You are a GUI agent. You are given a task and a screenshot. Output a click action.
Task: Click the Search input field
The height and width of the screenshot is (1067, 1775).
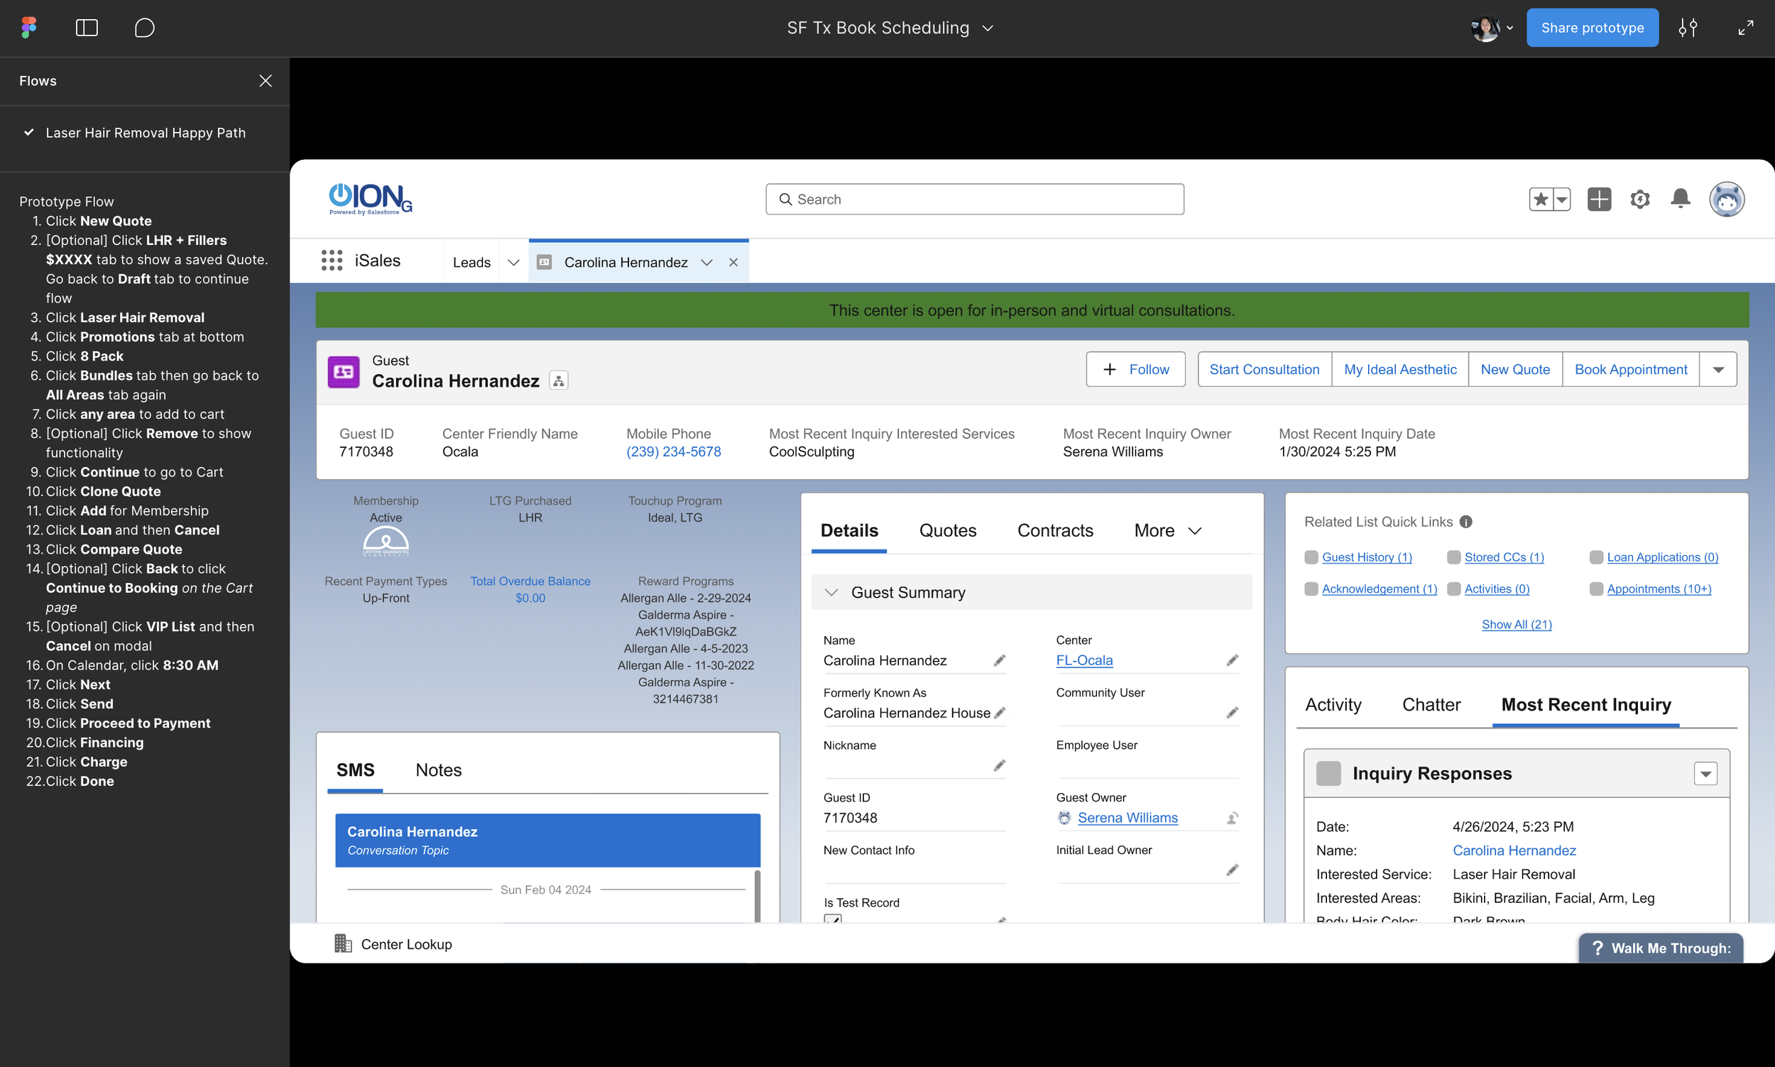[x=974, y=199]
